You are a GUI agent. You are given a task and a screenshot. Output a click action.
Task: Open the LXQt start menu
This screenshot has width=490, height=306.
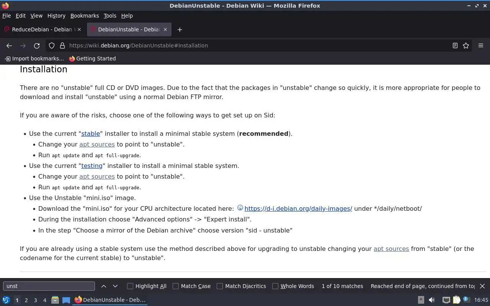click(6, 300)
